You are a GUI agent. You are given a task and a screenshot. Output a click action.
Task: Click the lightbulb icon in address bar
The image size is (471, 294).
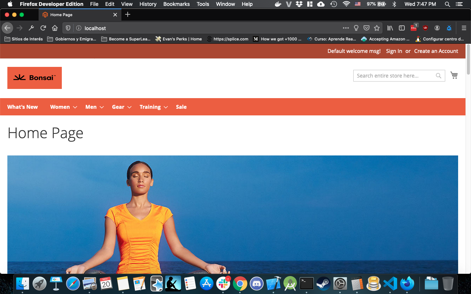[356, 28]
